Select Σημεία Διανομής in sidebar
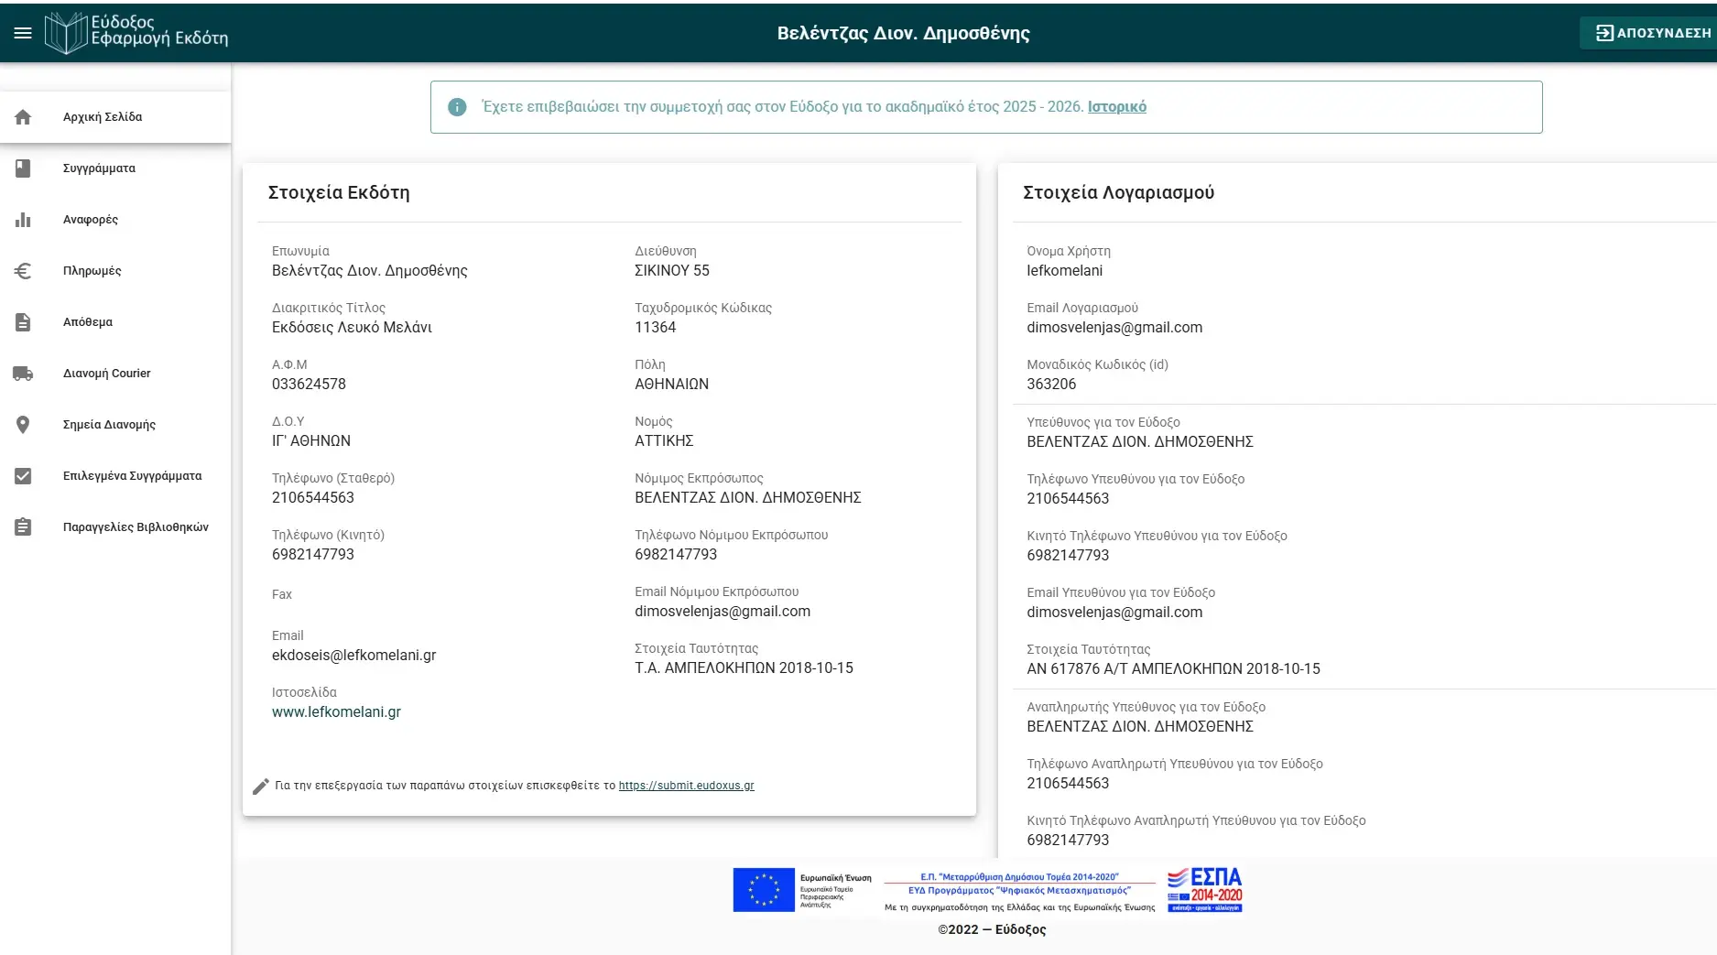The height and width of the screenshot is (955, 1717). pyautogui.click(x=115, y=425)
